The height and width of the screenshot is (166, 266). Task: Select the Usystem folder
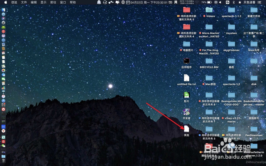231,29
